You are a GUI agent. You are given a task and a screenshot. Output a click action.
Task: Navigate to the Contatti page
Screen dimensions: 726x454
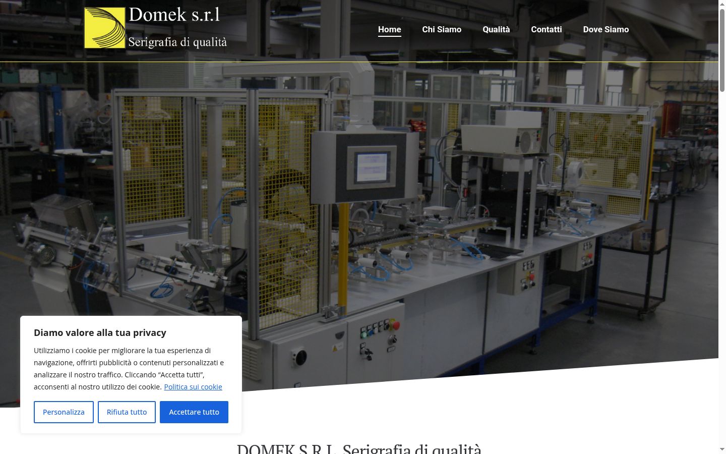tap(547, 29)
